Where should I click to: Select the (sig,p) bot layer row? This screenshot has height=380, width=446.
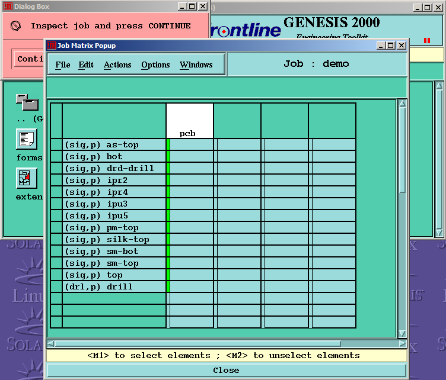click(x=114, y=157)
